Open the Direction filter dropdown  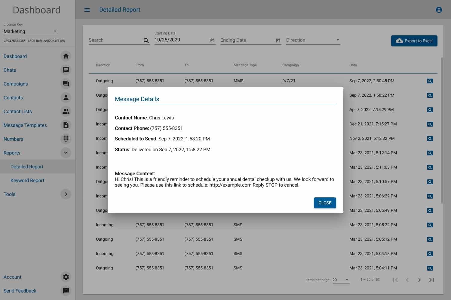pos(313,40)
